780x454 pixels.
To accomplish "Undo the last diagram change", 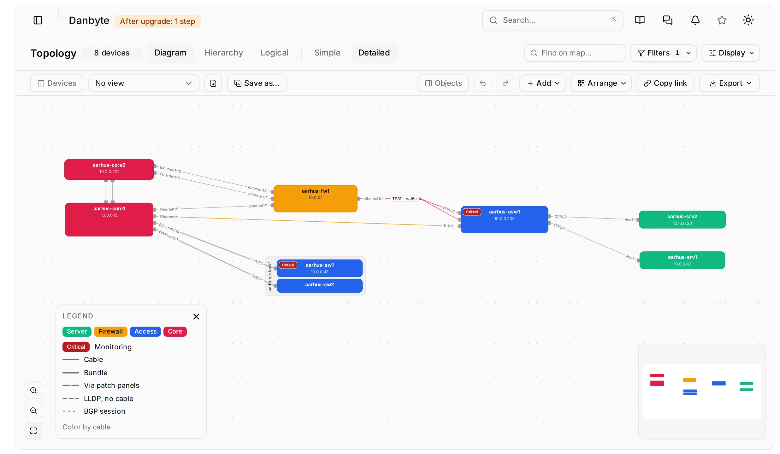I will click(x=483, y=83).
